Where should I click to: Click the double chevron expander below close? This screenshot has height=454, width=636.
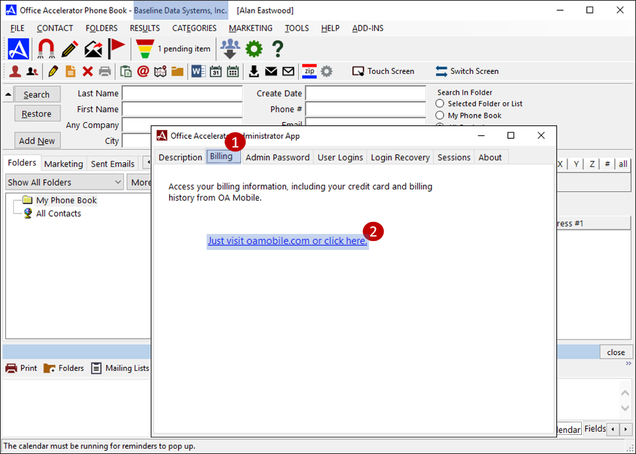pos(628,364)
